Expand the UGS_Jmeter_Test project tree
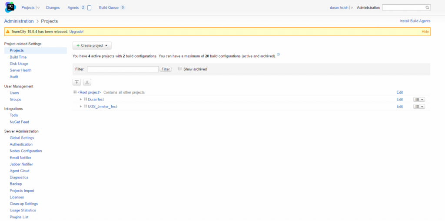Screen dimensions: 445x221 click(81, 107)
